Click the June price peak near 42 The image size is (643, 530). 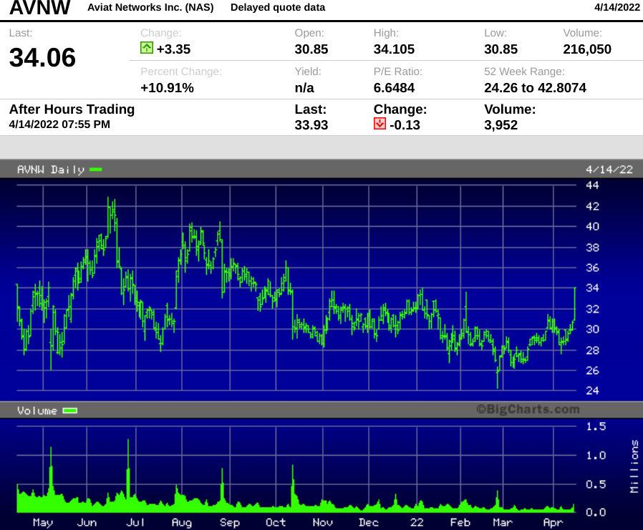point(108,200)
